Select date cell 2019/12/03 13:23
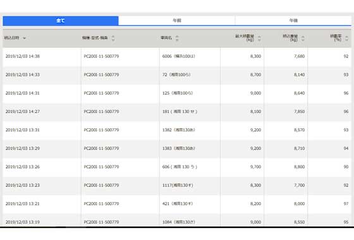This screenshot has height=240, width=354. click(x=23, y=185)
